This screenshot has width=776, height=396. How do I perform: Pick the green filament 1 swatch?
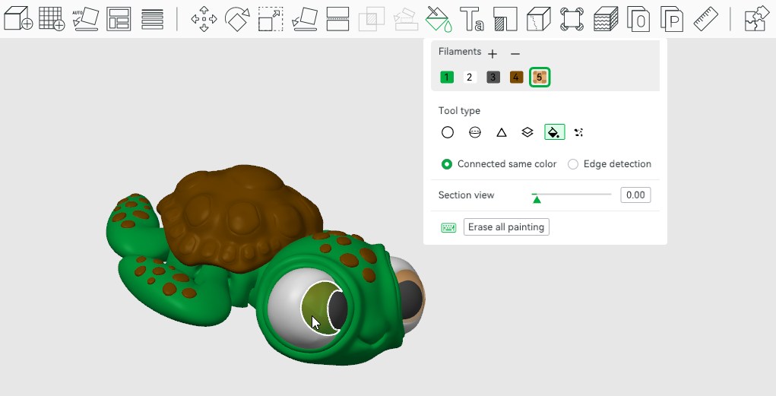[x=447, y=77]
